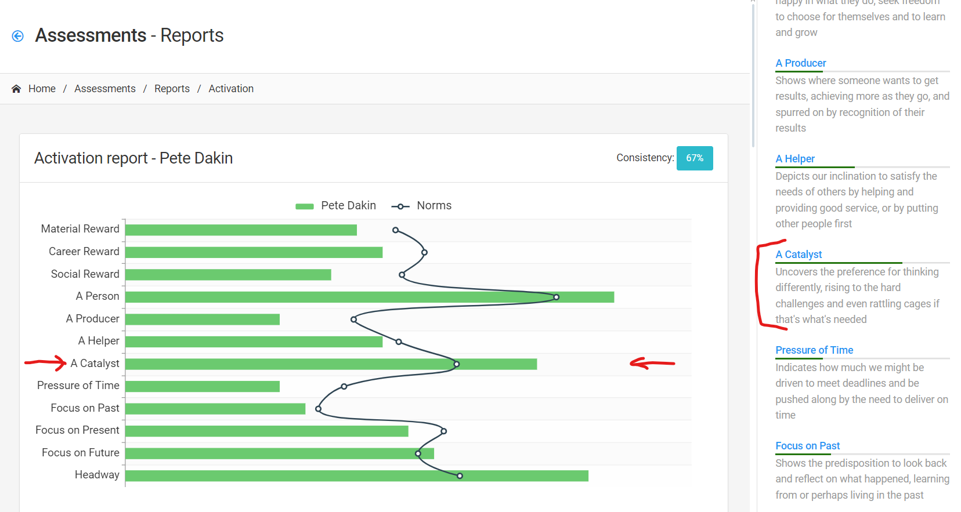
Task: Navigate to the Reports breadcrumb
Action: 172,89
